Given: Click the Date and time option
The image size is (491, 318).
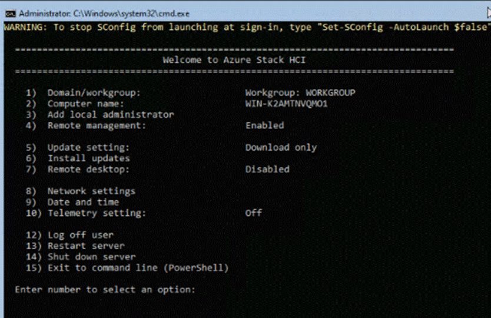Looking at the screenshot, I should tap(83, 202).
